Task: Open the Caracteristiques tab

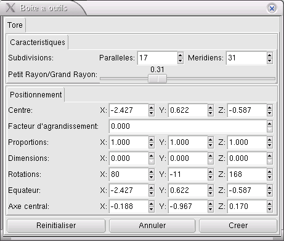Action: (38, 43)
